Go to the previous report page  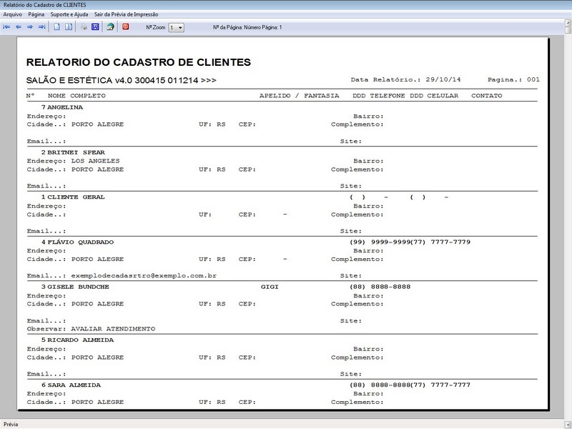coord(19,27)
